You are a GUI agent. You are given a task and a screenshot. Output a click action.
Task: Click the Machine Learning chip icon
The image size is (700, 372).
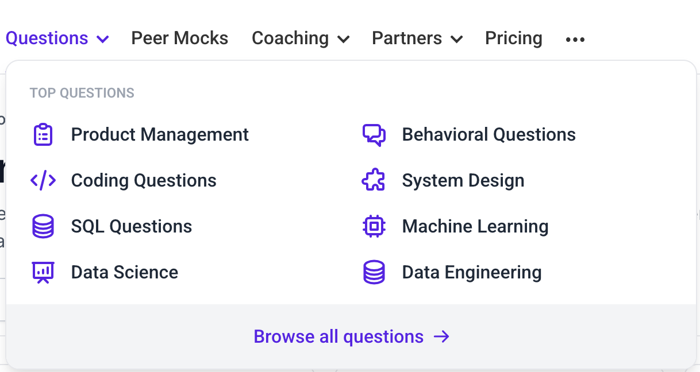coord(374,226)
